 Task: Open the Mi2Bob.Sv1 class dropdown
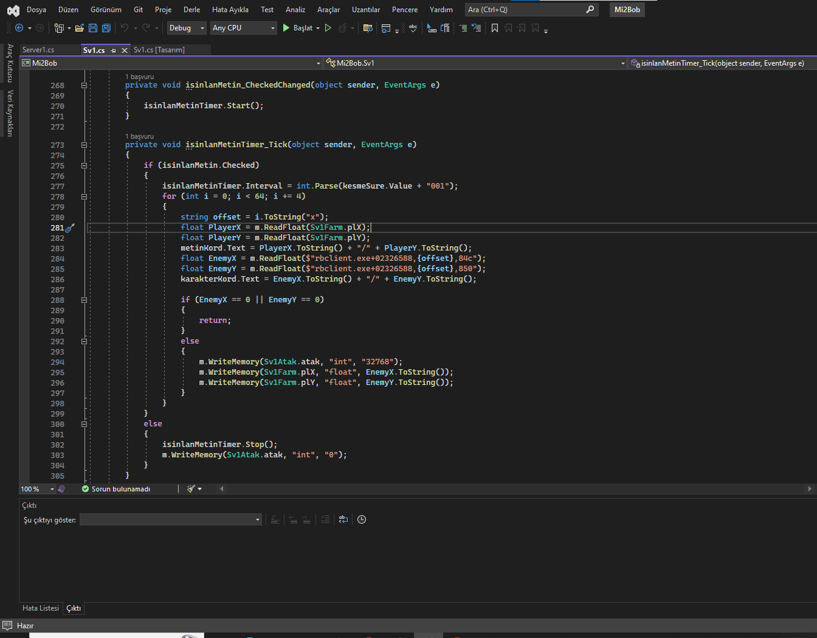pos(475,63)
